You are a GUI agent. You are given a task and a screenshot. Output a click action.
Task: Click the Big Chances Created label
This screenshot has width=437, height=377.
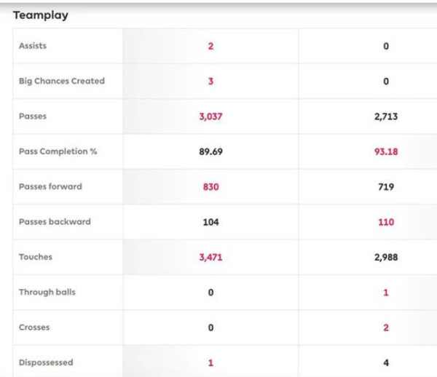[61, 81]
